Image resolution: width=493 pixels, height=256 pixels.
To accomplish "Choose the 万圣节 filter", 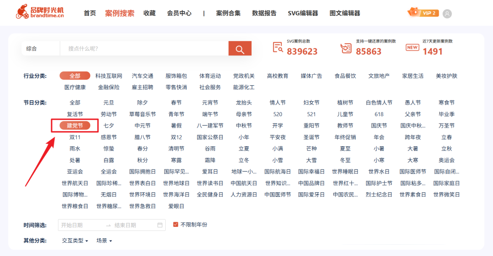I will point(446,125).
